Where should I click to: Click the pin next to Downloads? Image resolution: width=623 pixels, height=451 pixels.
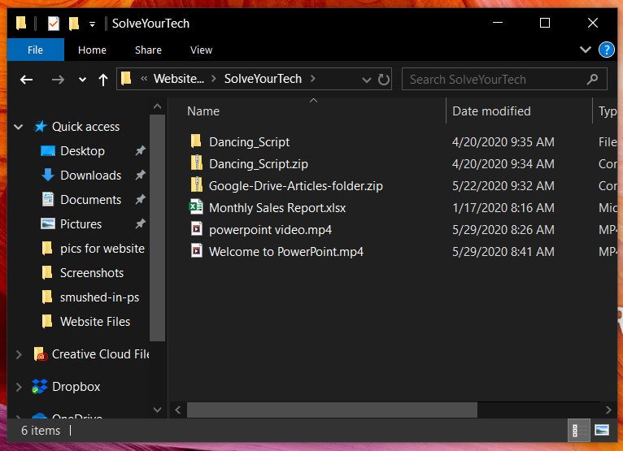(x=140, y=176)
